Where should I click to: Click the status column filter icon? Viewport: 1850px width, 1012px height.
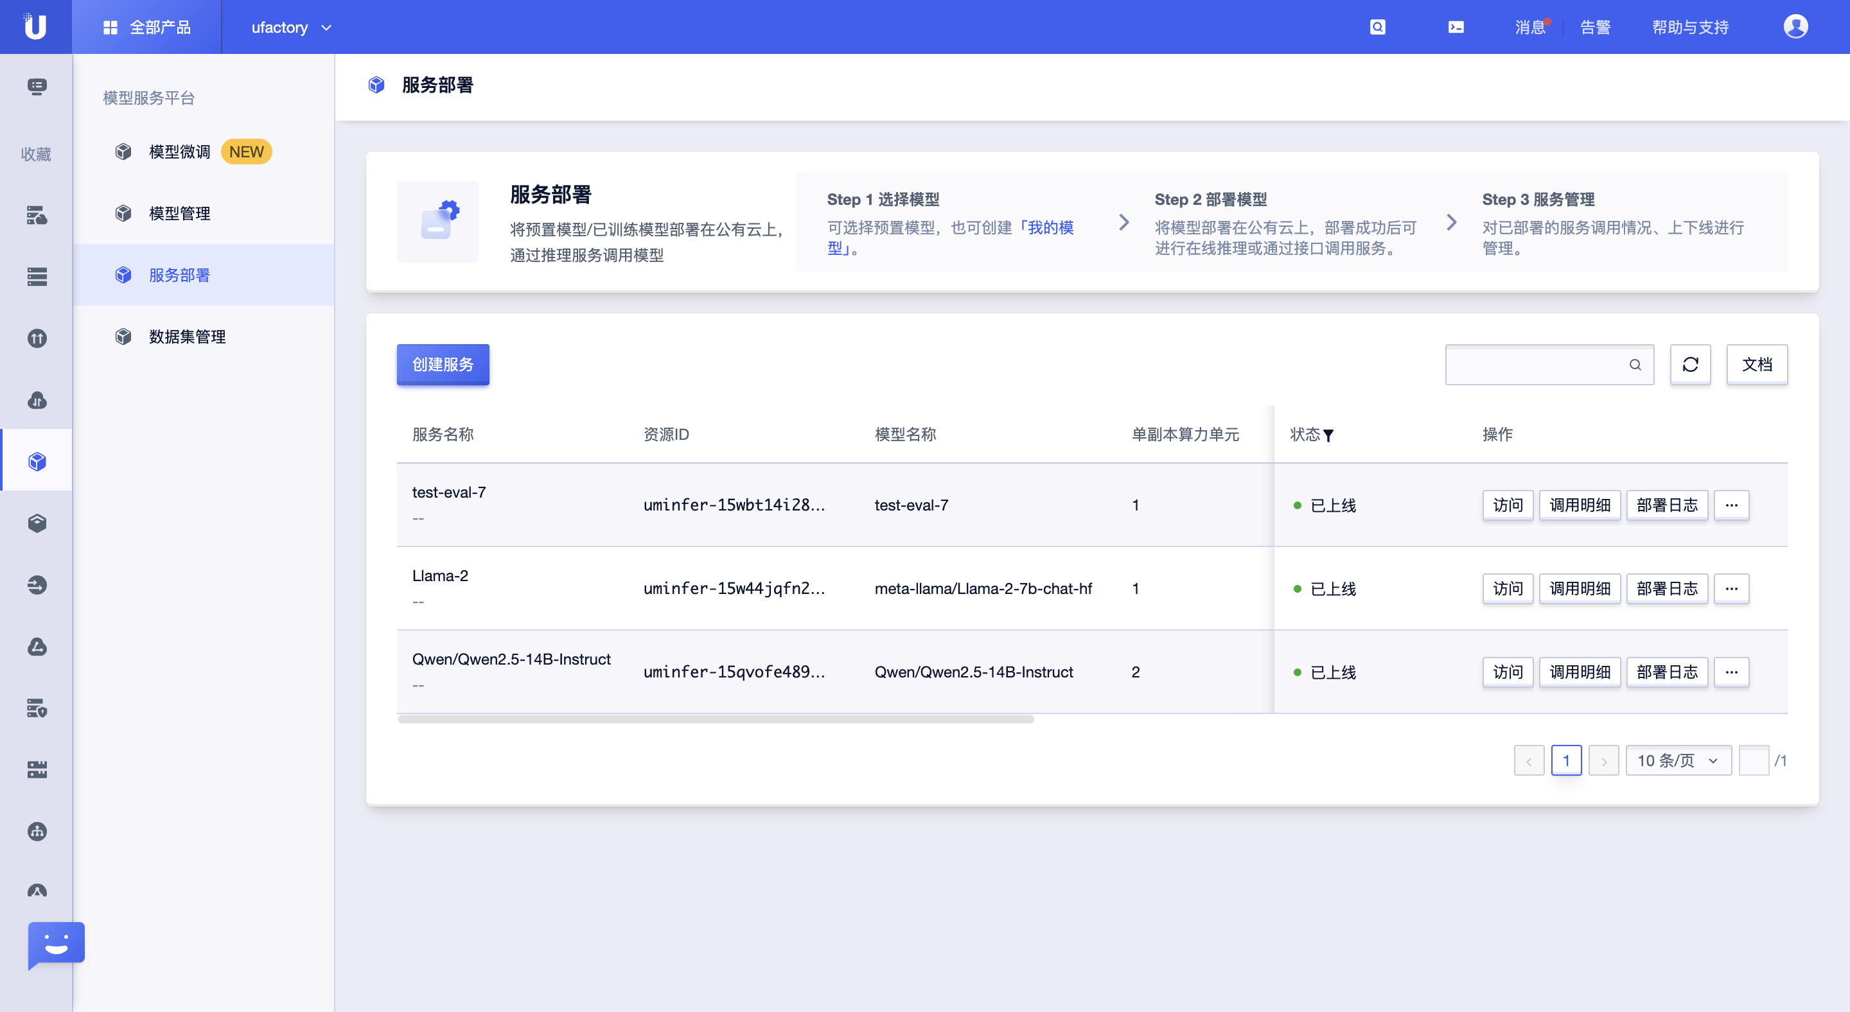(1328, 435)
